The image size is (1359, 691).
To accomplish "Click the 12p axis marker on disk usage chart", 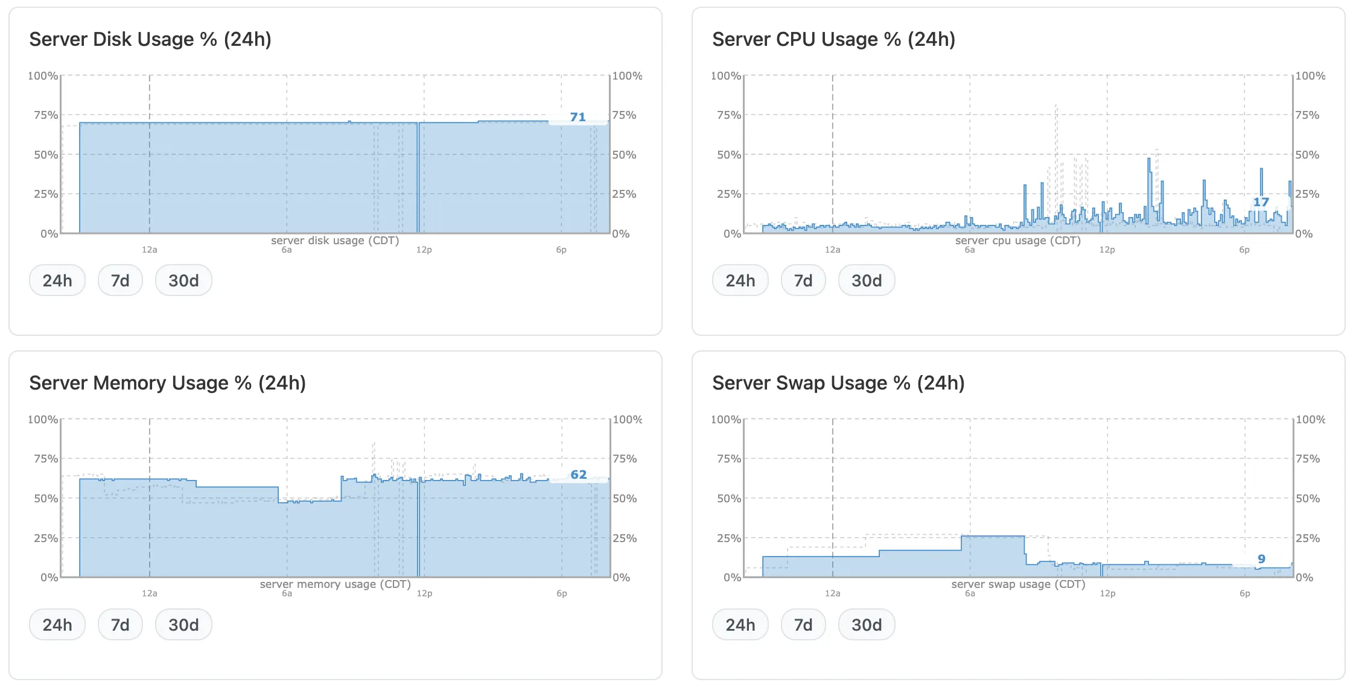I will tap(424, 250).
